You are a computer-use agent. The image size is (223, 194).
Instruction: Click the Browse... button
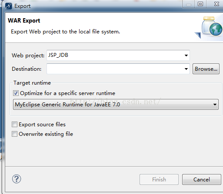(206, 69)
